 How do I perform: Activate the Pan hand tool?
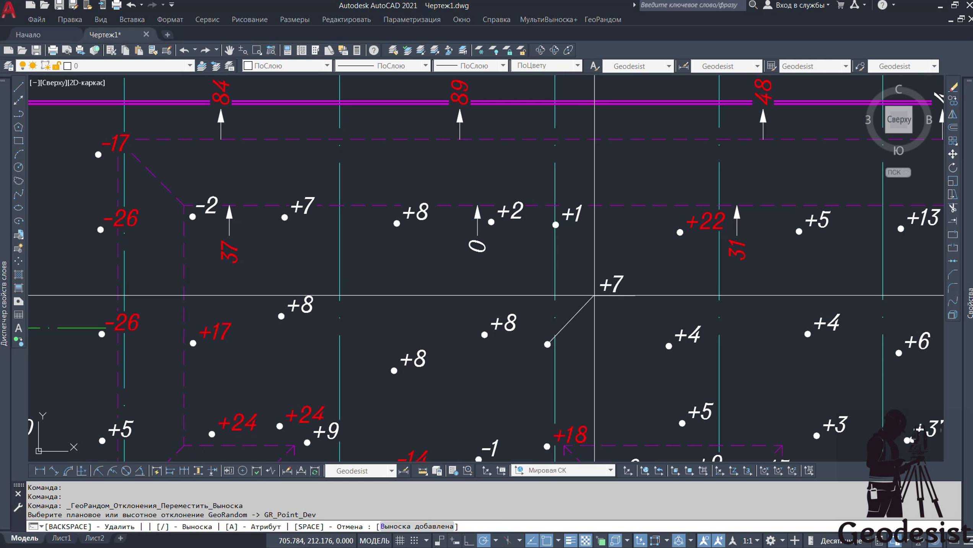[x=229, y=50]
